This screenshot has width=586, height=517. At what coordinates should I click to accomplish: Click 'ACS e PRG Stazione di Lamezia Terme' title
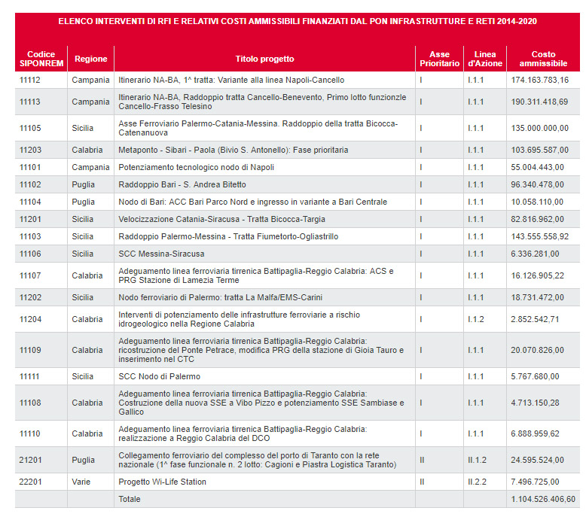tap(256, 275)
